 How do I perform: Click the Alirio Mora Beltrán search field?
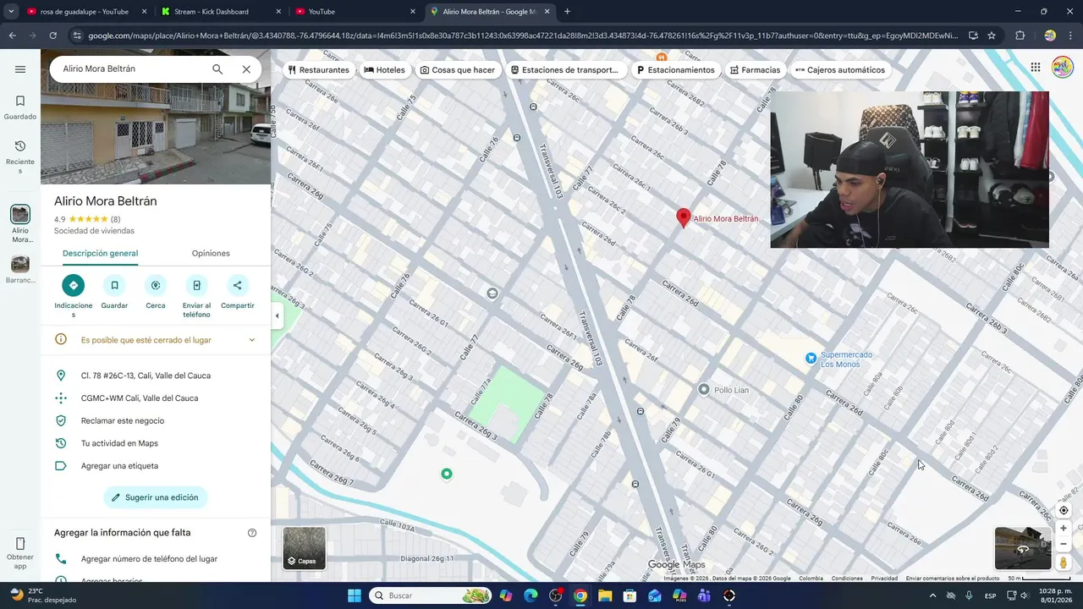point(131,69)
